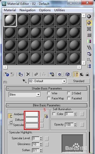Collapse the Blinn Basic Parameters rollout
Image resolution: width=95 pixels, height=154 pixels.
pyautogui.click(x=47, y=105)
